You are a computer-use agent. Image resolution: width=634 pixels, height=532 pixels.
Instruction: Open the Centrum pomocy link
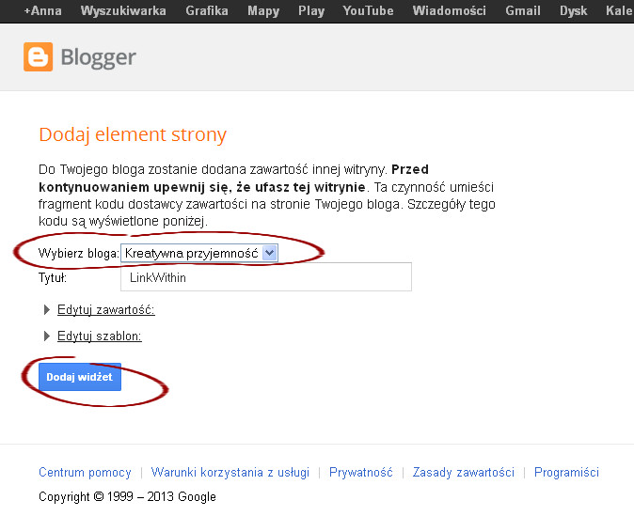pyautogui.click(x=85, y=472)
